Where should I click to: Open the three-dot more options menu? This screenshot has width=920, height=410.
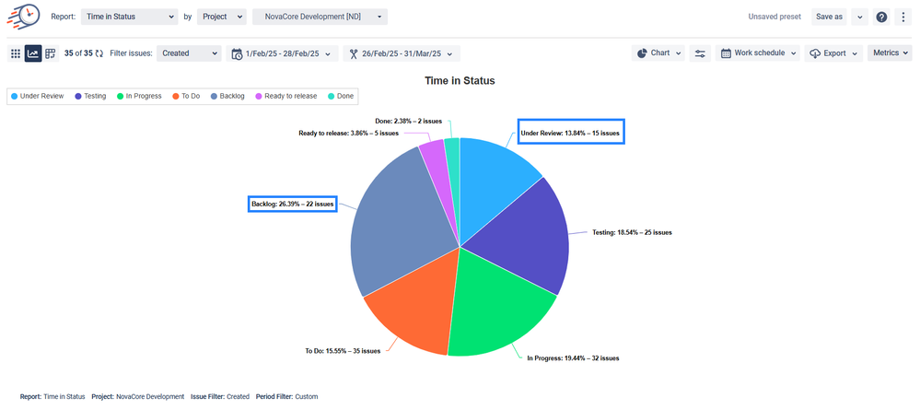pyautogui.click(x=903, y=17)
